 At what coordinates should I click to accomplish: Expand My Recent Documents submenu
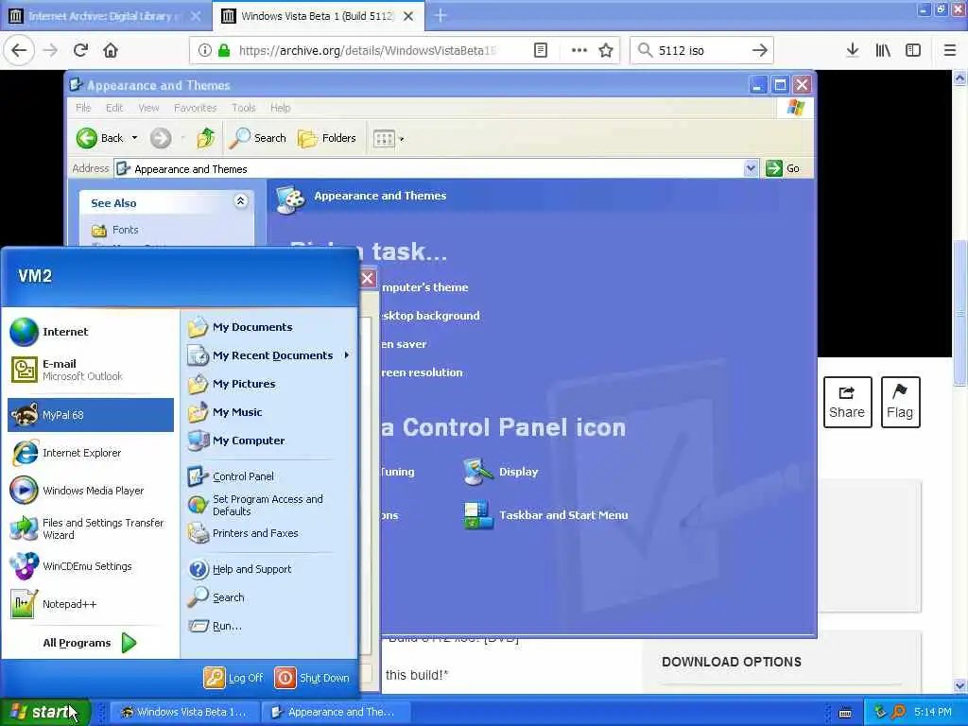(x=269, y=355)
